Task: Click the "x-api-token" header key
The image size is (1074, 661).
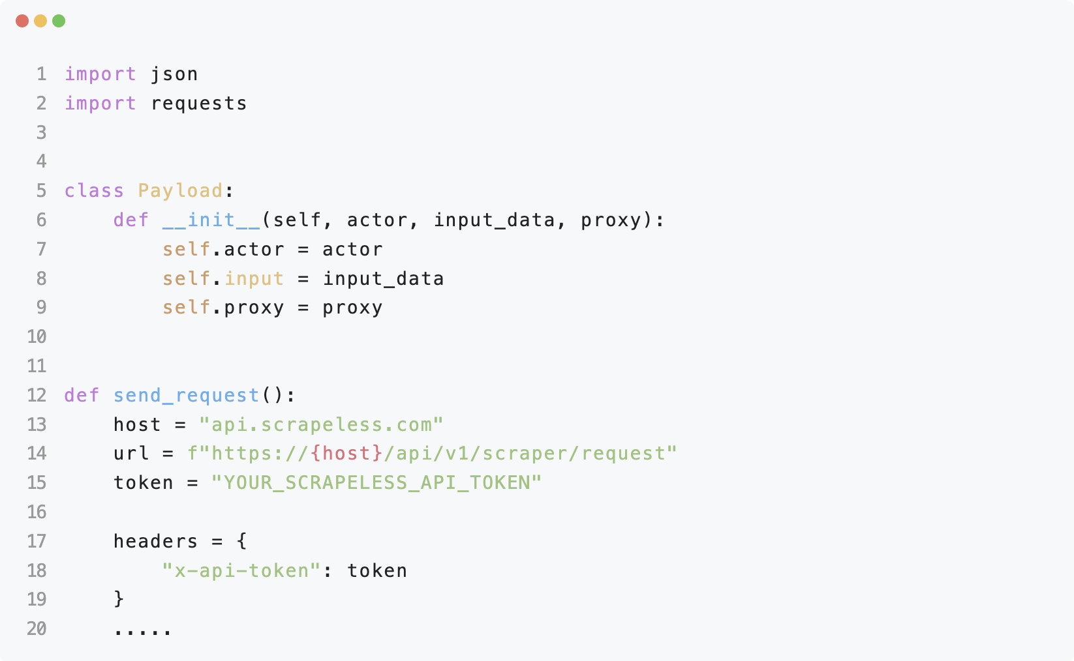Action: pos(241,571)
